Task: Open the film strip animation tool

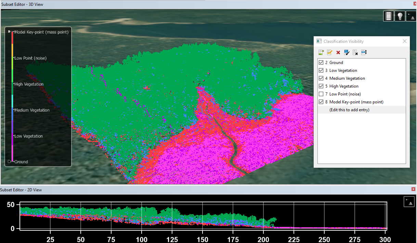Action: [x=389, y=16]
